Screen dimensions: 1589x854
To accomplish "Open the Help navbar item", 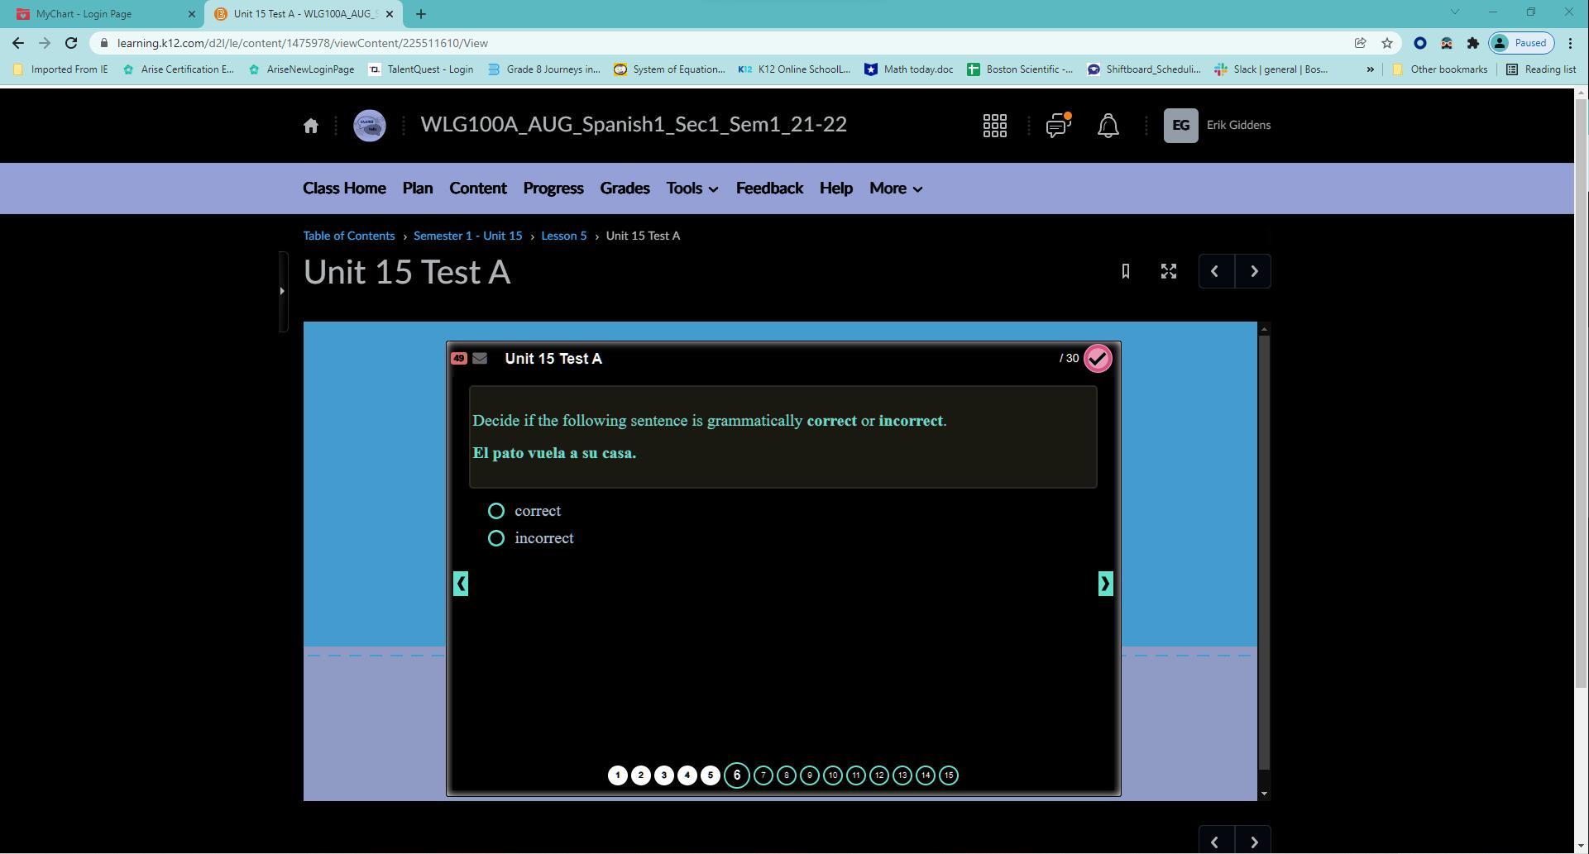I will (836, 188).
